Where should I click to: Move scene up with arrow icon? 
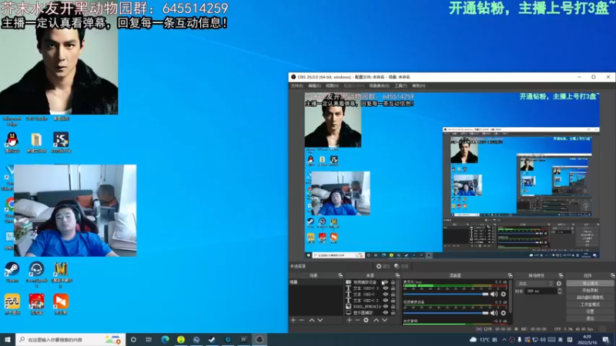click(312, 320)
